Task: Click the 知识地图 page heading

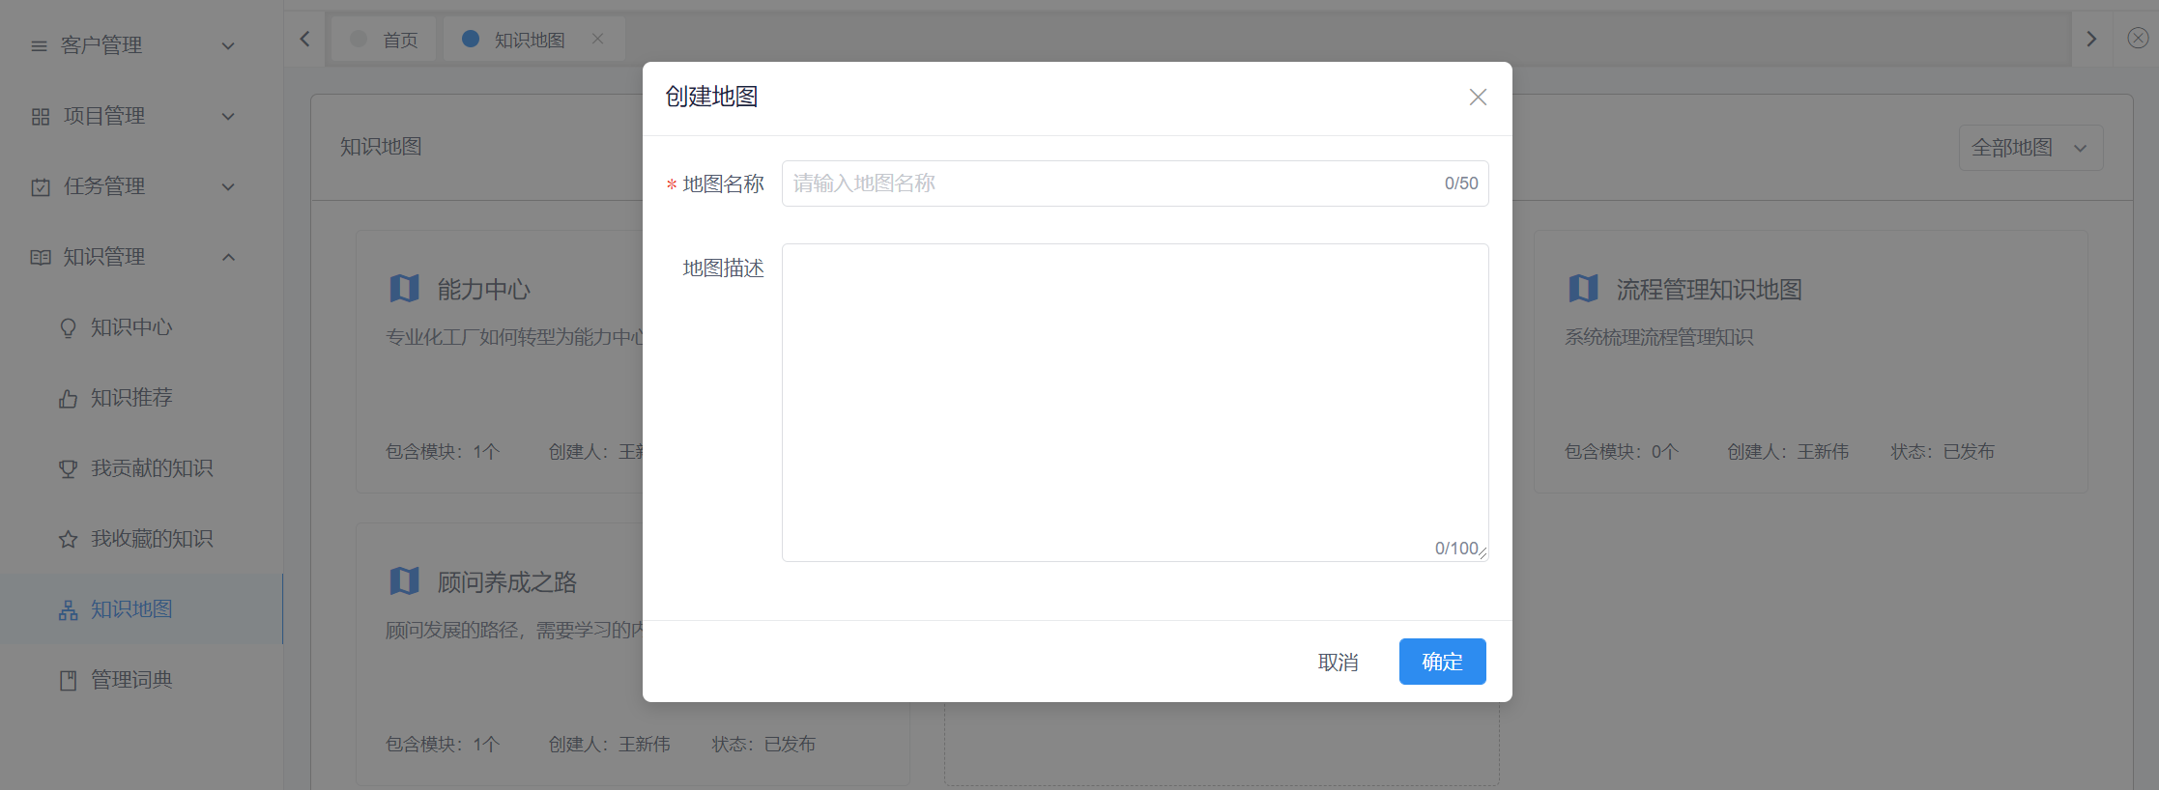Action: click(381, 147)
